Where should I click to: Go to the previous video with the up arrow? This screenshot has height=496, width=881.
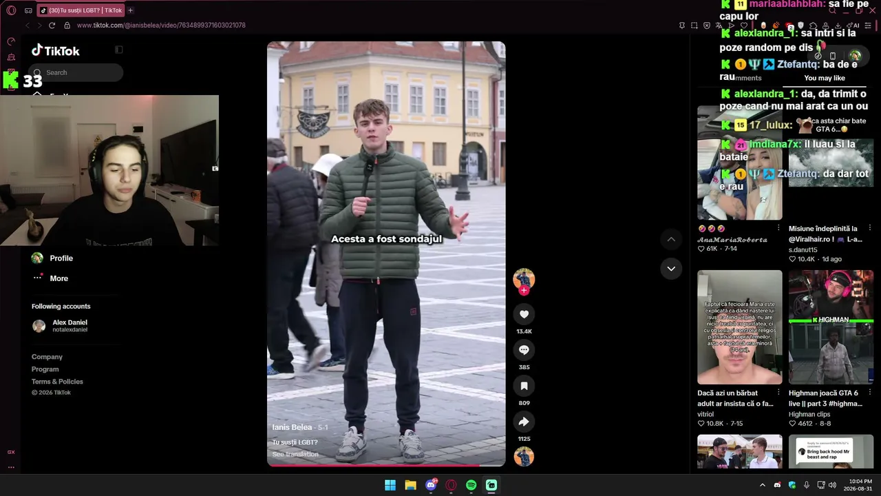[x=671, y=239]
